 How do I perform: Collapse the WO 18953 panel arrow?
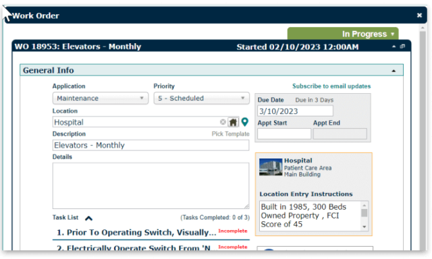click(394, 47)
